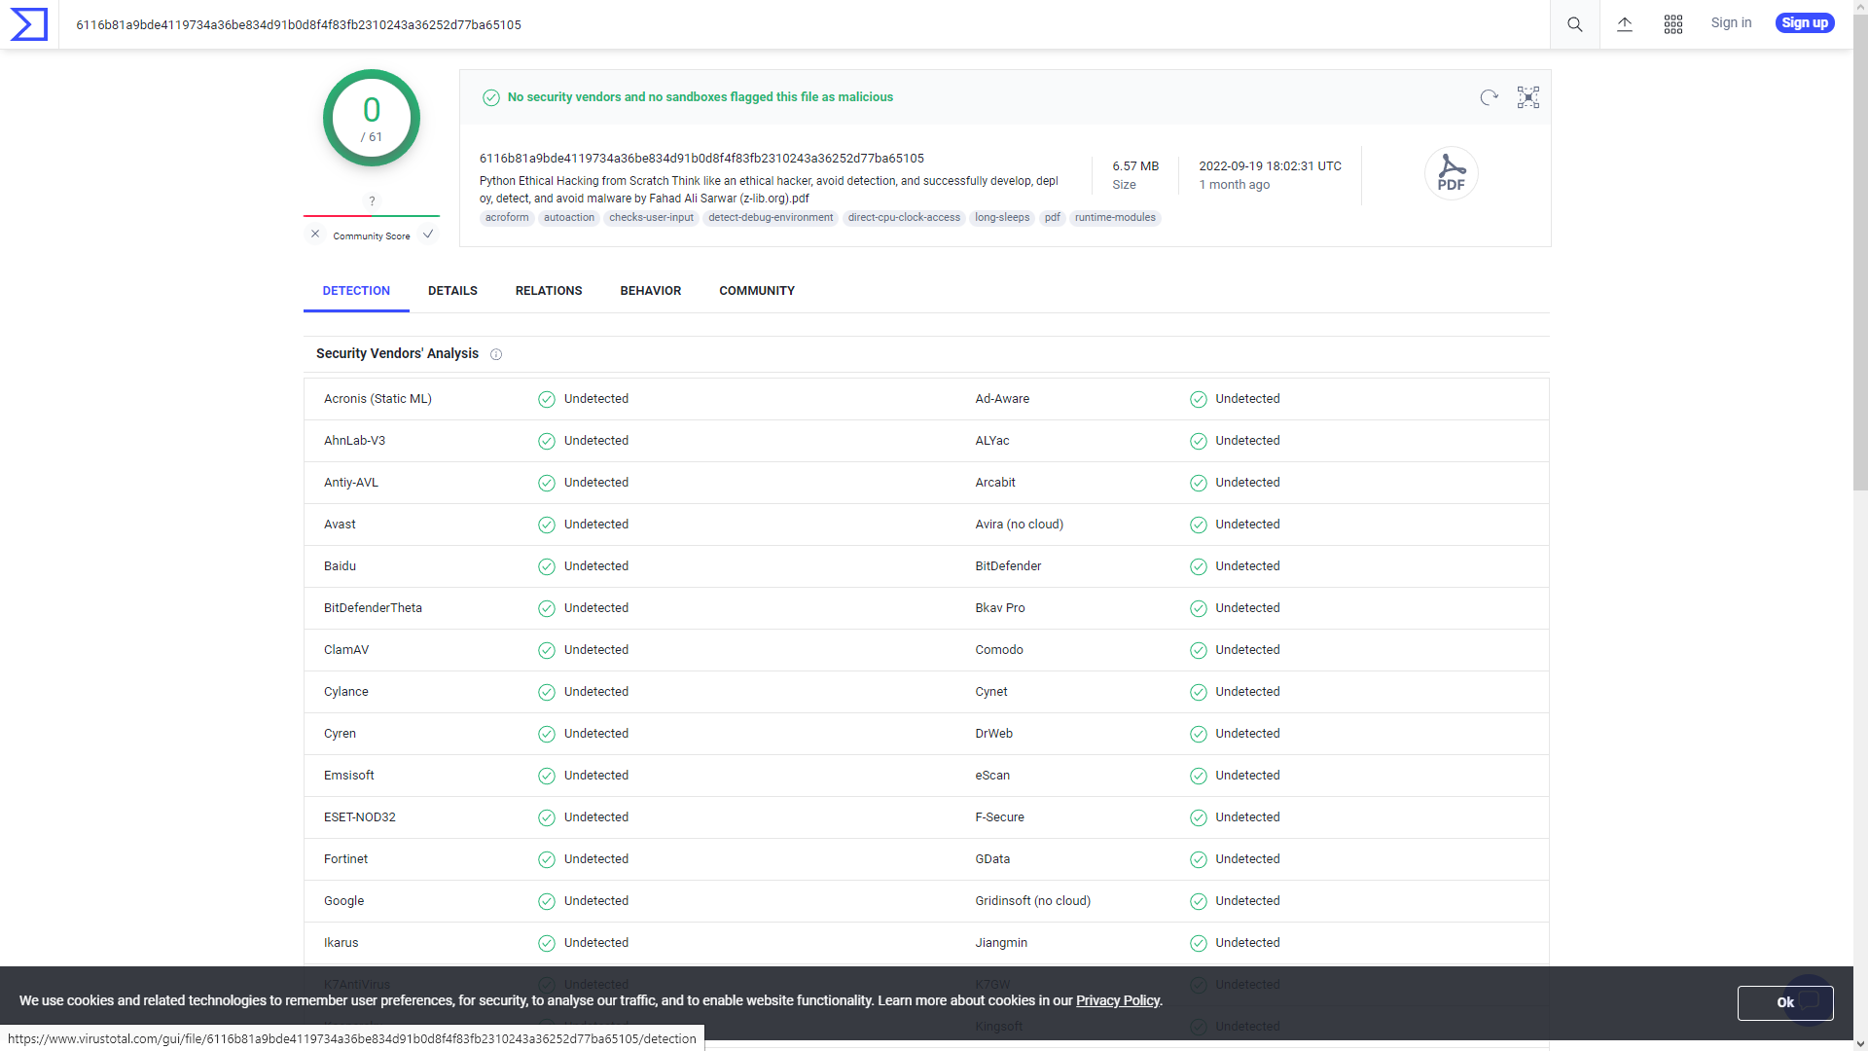Image resolution: width=1868 pixels, height=1051 pixels.
Task: Click the eScan vendor name
Action: [992, 776]
